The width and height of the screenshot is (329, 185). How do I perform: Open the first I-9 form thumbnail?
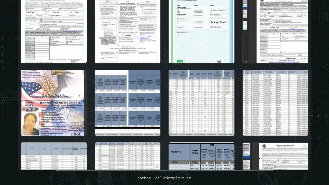coord(54,31)
